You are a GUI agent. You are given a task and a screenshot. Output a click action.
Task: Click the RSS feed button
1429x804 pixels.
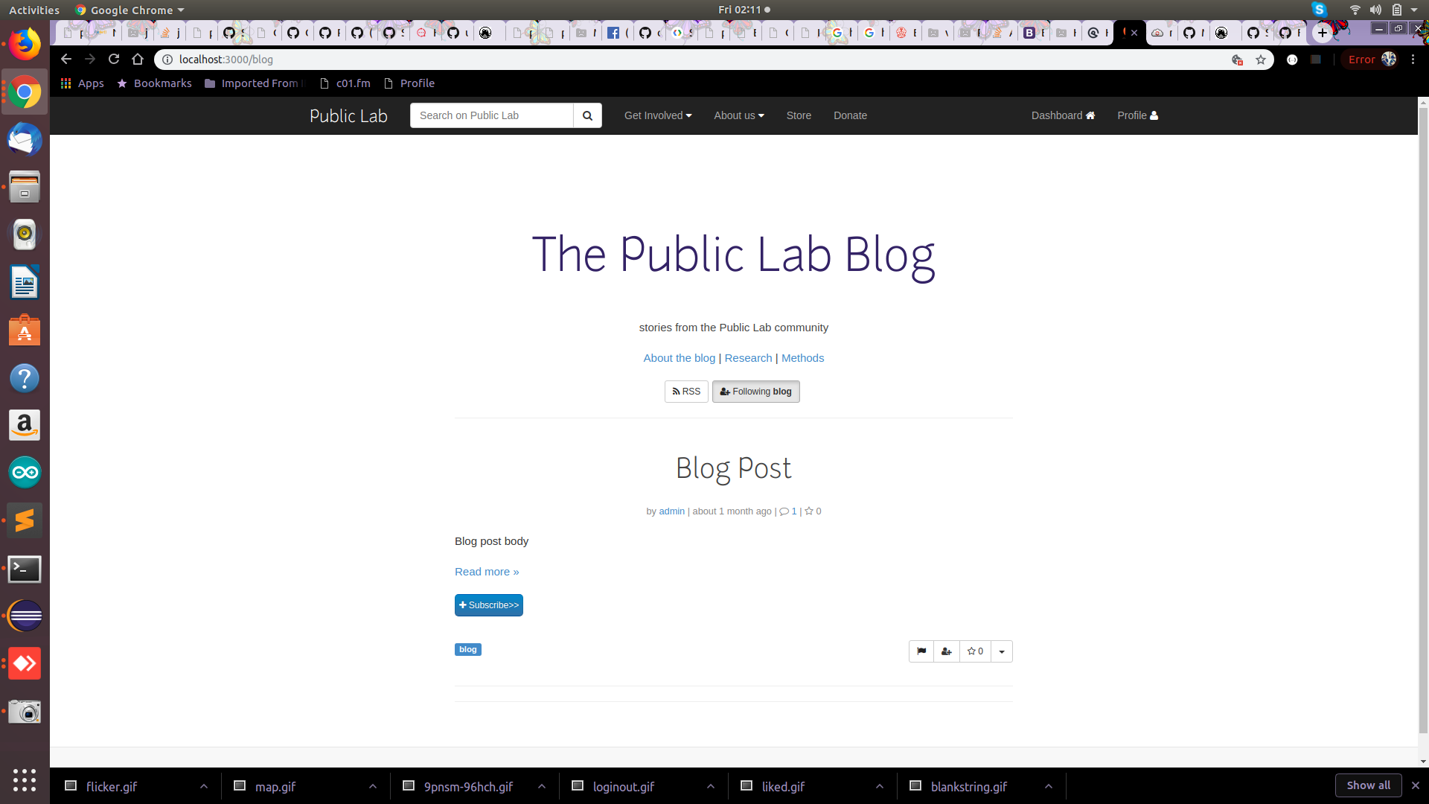(686, 392)
